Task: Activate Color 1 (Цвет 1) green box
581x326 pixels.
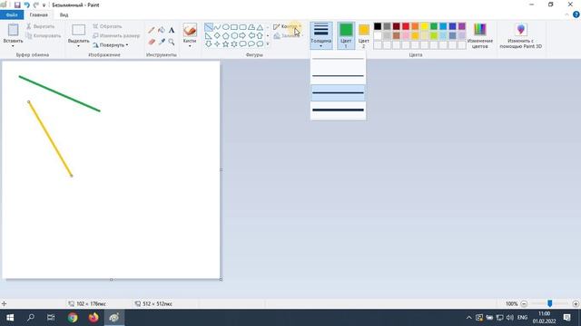Action: coord(346,35)
